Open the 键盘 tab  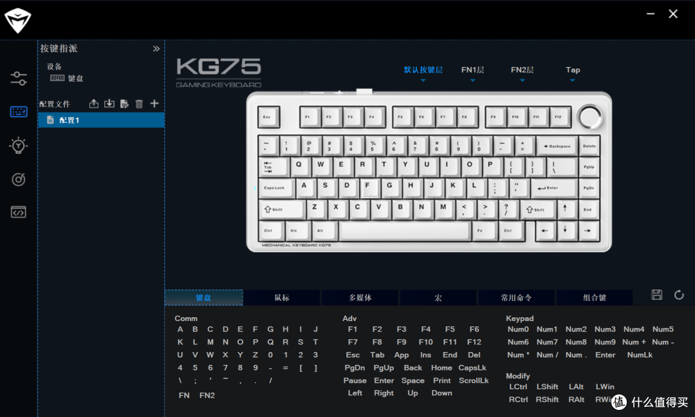[x=204, y=297]
